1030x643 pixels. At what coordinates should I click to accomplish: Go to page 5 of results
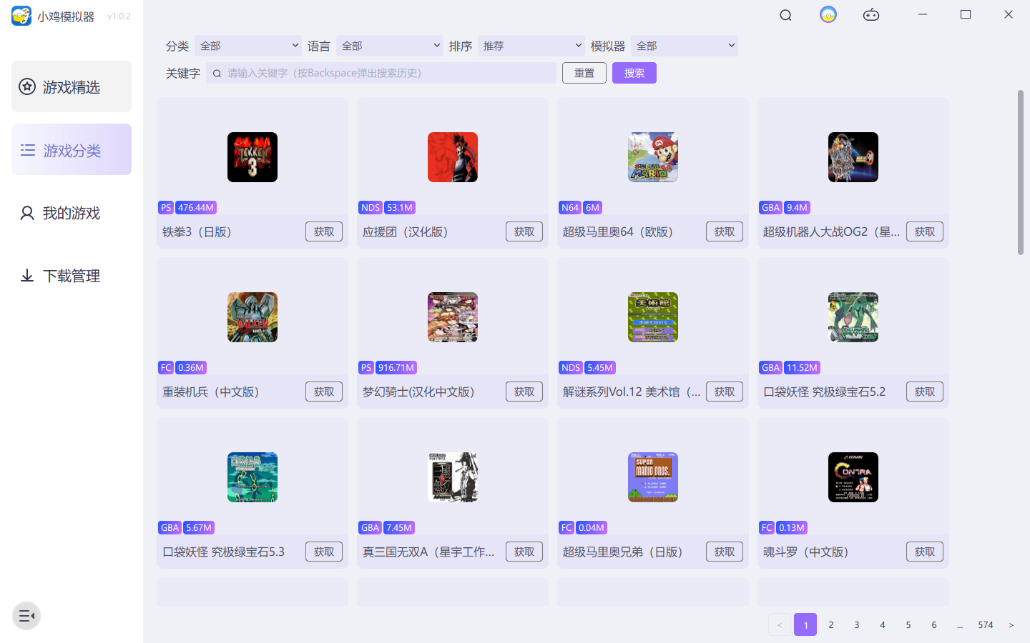coord(908,624)
